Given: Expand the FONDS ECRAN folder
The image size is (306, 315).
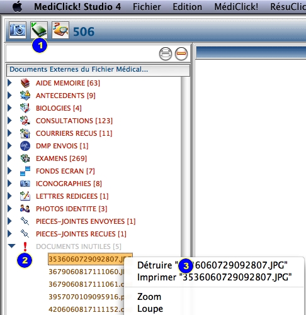Looking at the screenshot, I should [9, 171].
